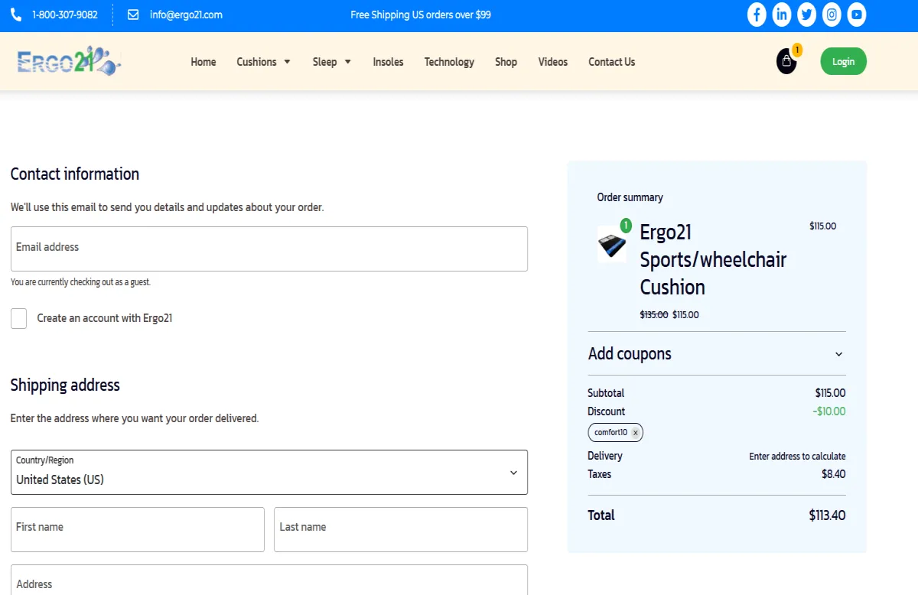Open the Twitter social icon
The image size is (918, 595).
(x=806, y=15)
